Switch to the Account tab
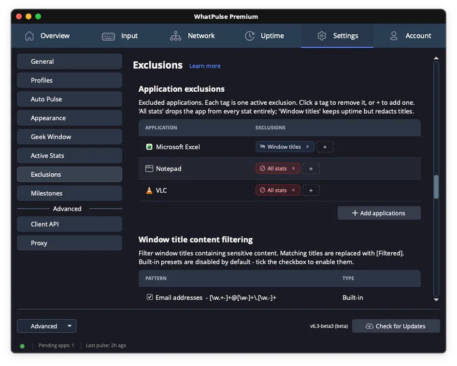The image size is (457, 366). pyautogui.click(x=410, y=36)
